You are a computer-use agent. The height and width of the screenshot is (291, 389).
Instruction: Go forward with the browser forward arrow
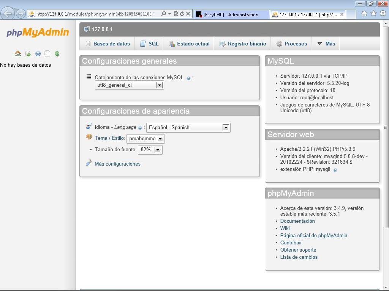21,14
